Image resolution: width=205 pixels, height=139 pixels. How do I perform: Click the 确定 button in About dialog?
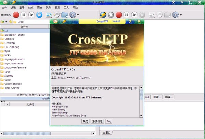click(x=85, y=121)
